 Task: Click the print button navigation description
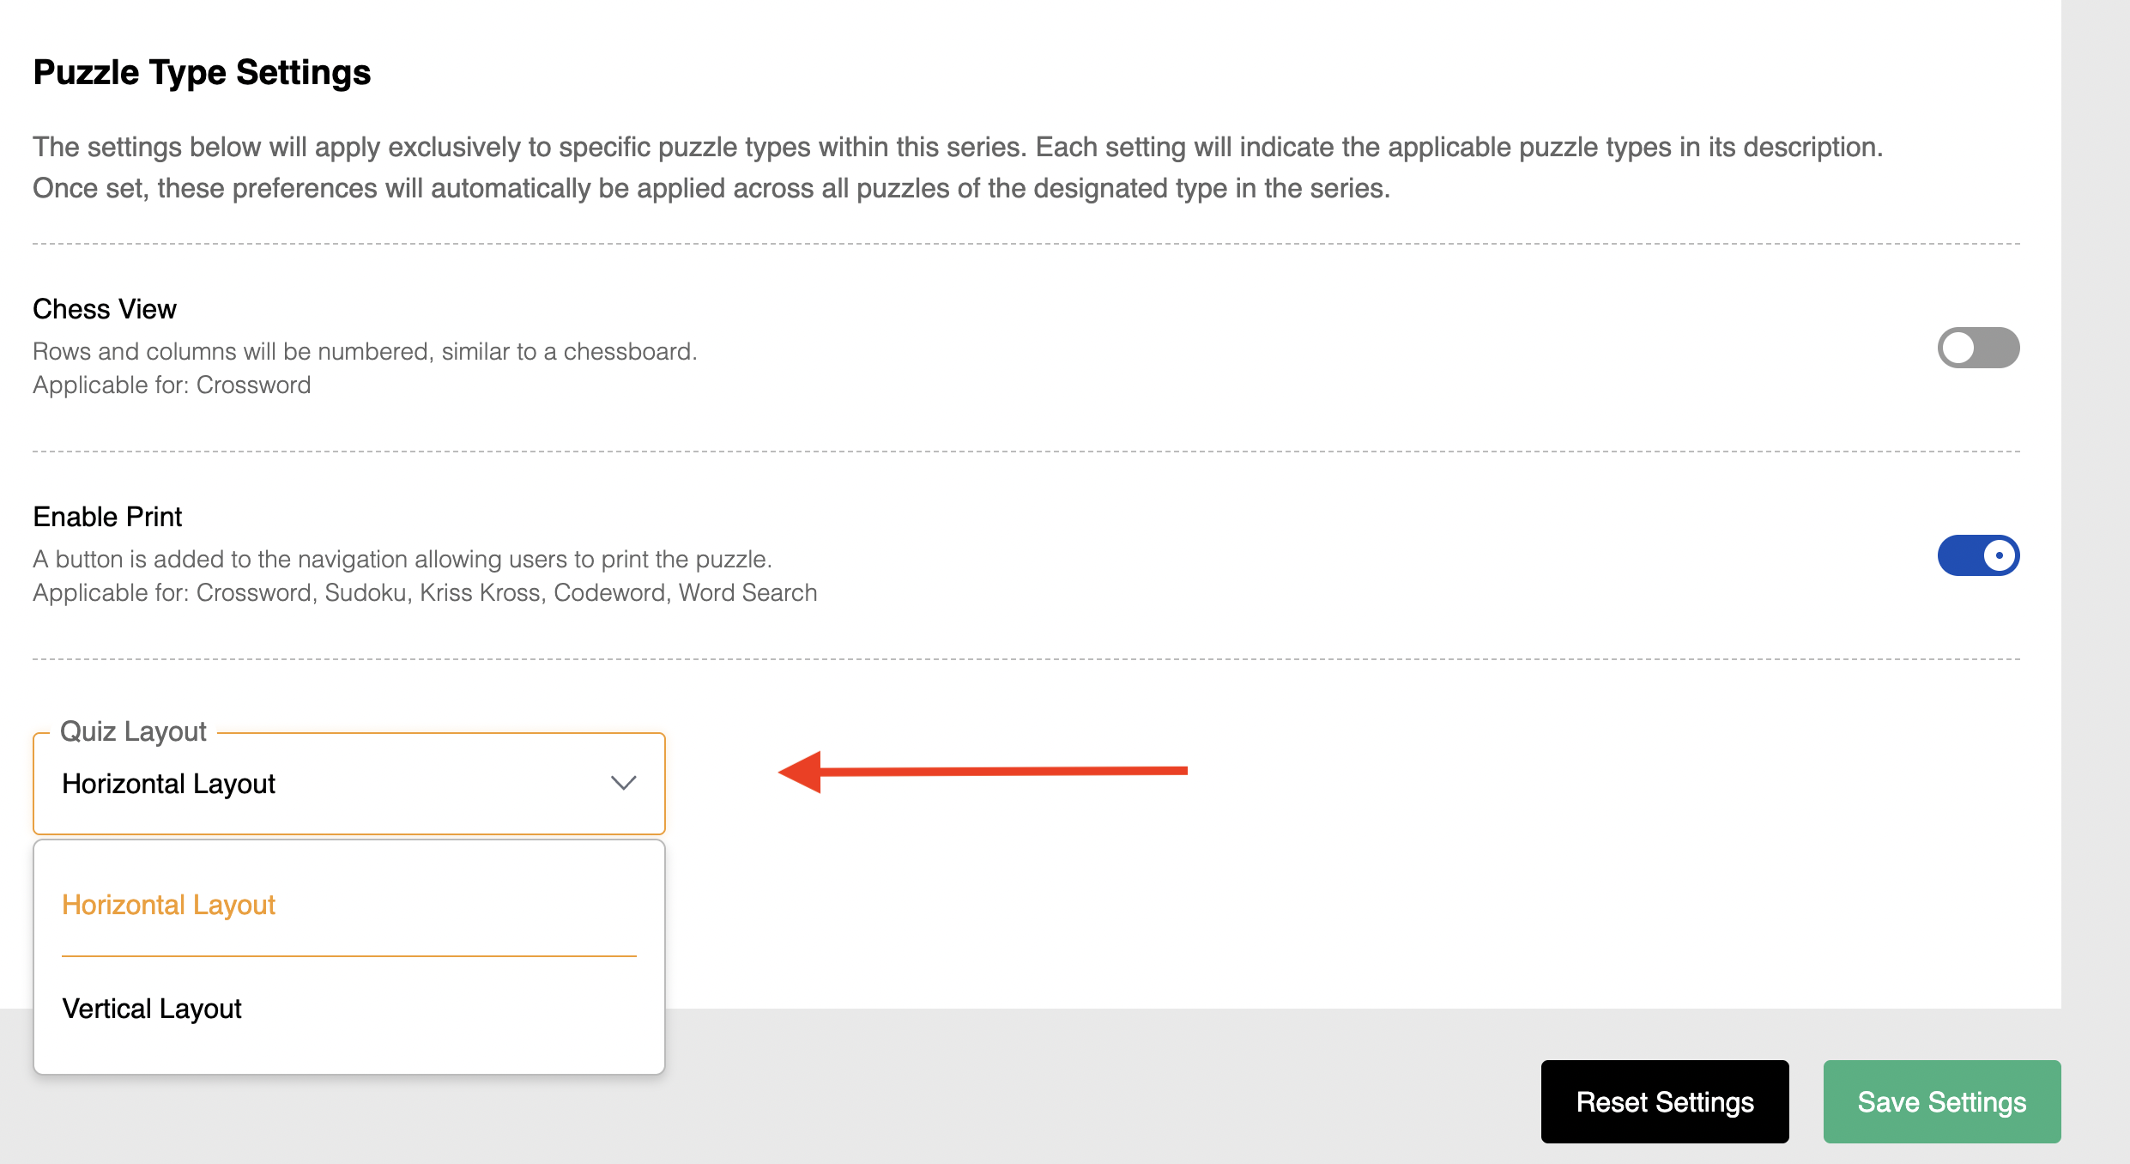tap(402, 559)
